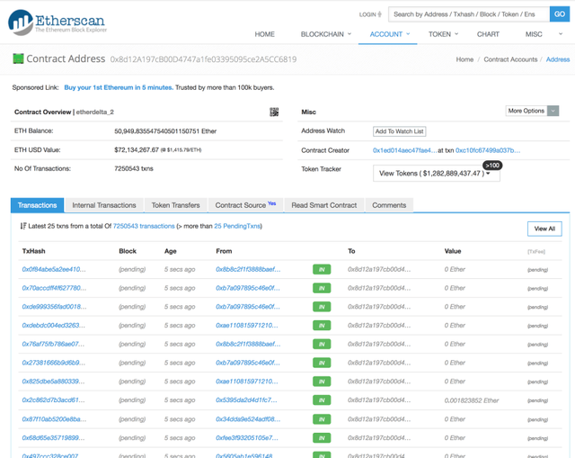
Task: Click the login icon beside LOGIN
Action: click(x=379, y=14)
